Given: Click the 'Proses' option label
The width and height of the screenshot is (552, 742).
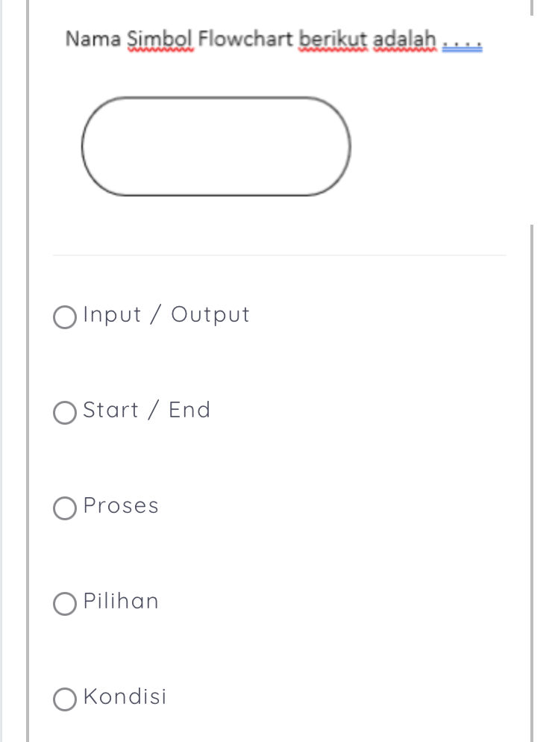Looking at the screenshot, I should pos(121,506).
